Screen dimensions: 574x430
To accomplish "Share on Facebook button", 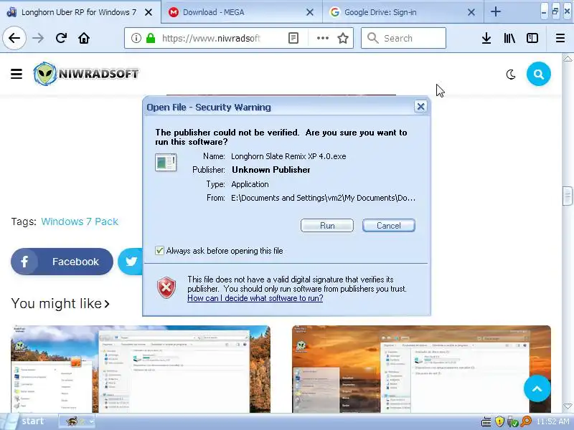I will (62, 262).
